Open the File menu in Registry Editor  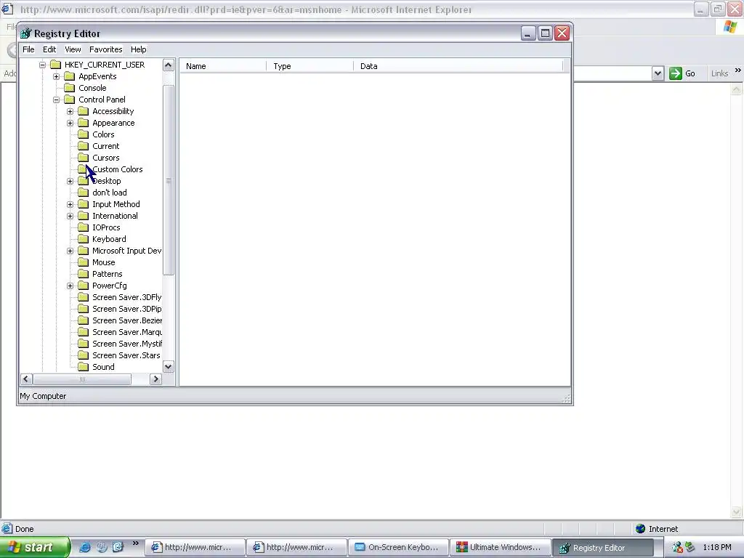point(28,49)
